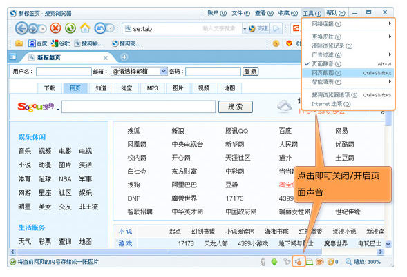Select 网页截图 menu item
407x277 pixels.
(x=348, y=73)
